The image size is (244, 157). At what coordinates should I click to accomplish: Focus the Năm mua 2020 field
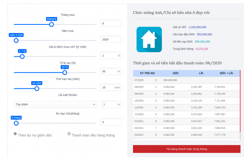pos(111,40)
